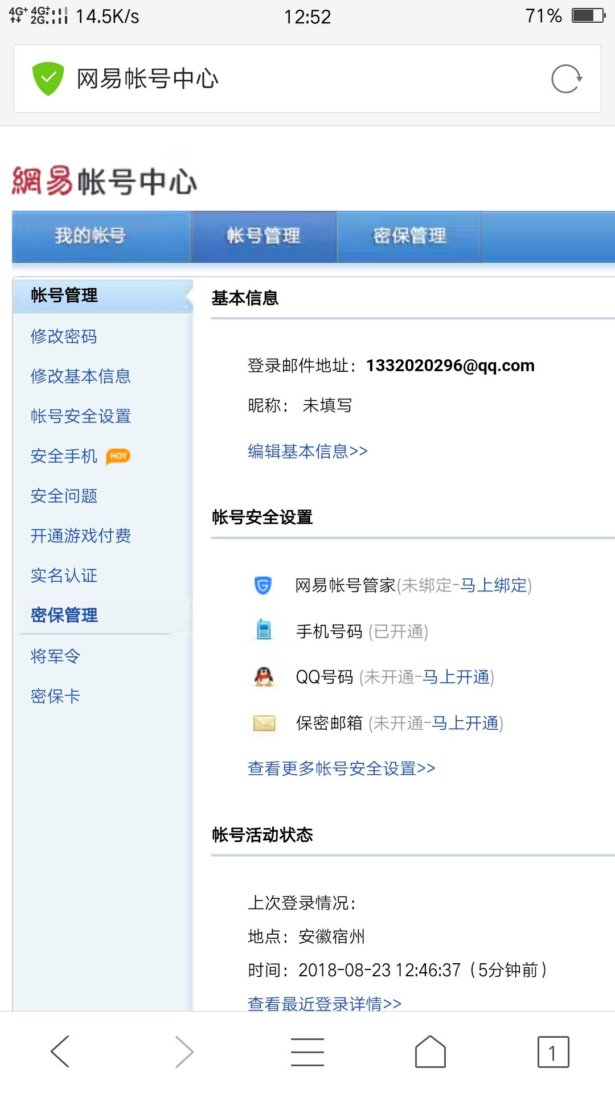Open 开通游戏付费 in the sidebar
Screen dimensions: 615x1093
81,536
